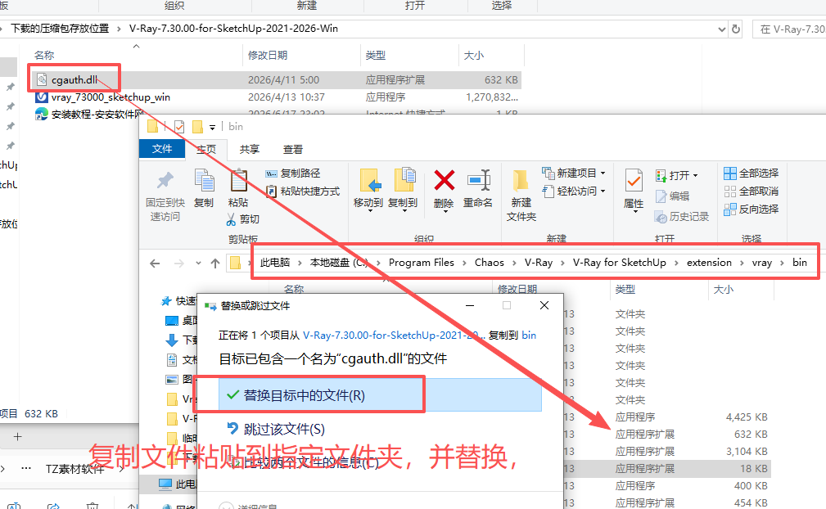Click the Type (类型) column header in back window
The height and width of the screenshot is (509, 826).
376,55
